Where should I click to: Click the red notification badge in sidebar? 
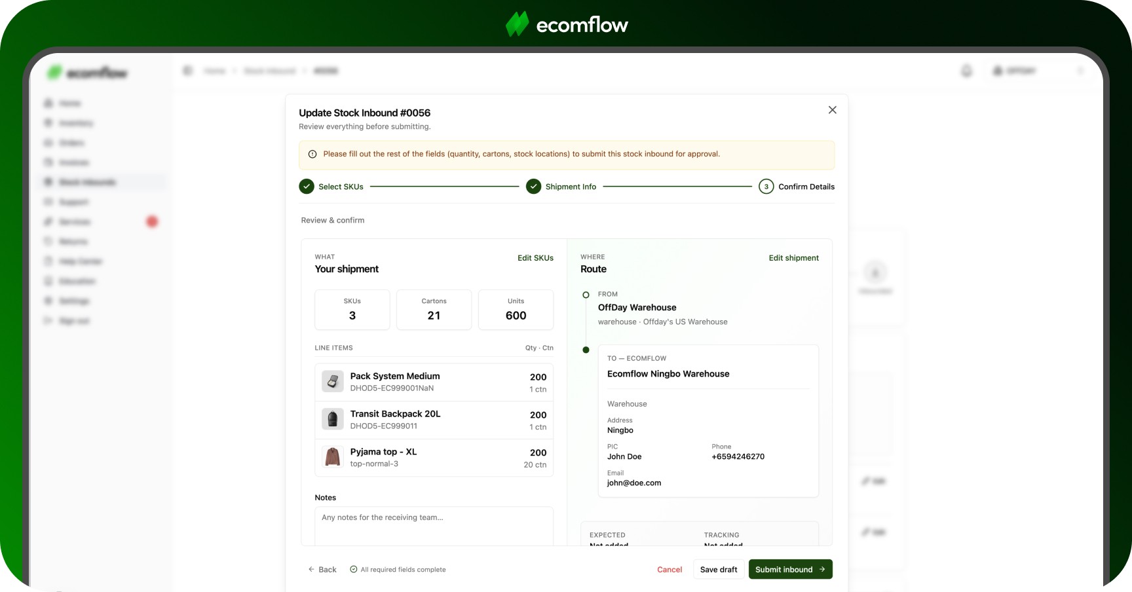152,222
